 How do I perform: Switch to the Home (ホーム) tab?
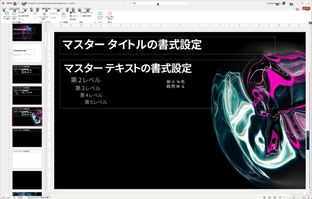click(25, 9)
